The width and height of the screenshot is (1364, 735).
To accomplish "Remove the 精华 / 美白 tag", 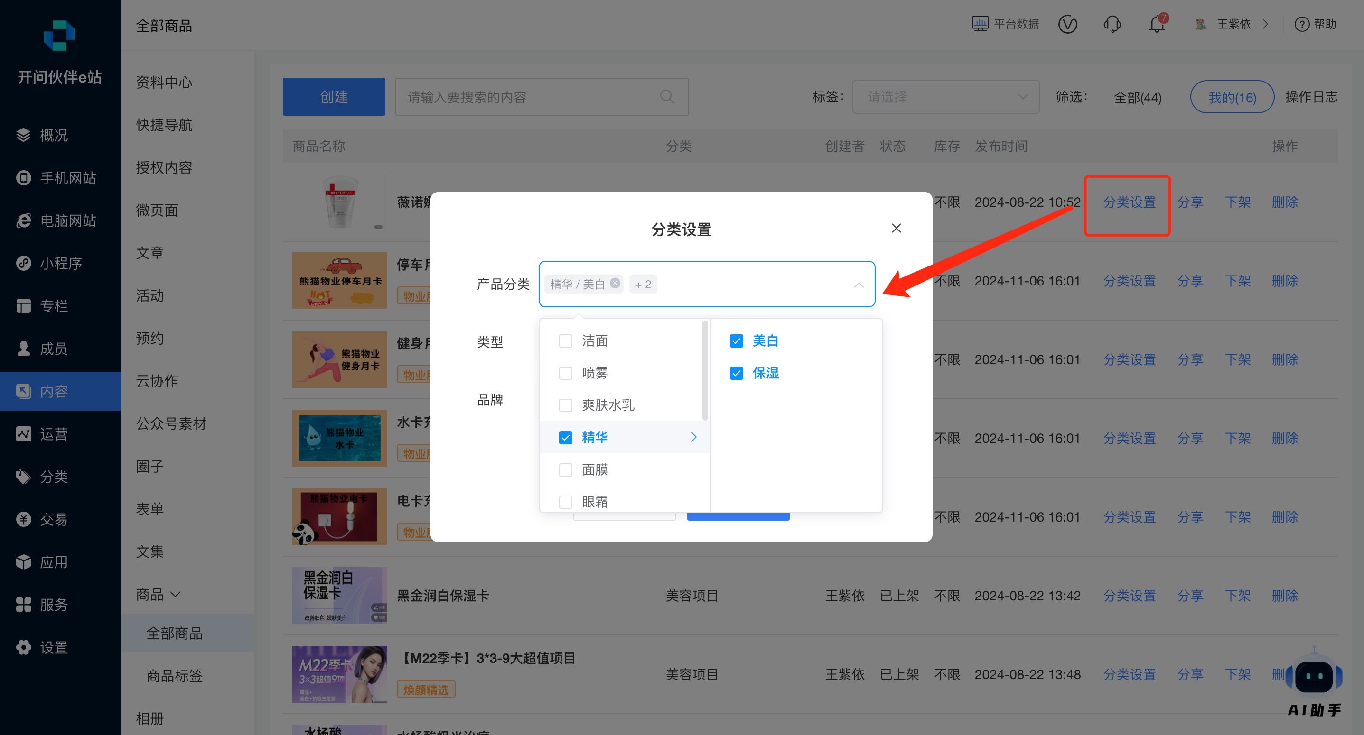I will (615, 284).
